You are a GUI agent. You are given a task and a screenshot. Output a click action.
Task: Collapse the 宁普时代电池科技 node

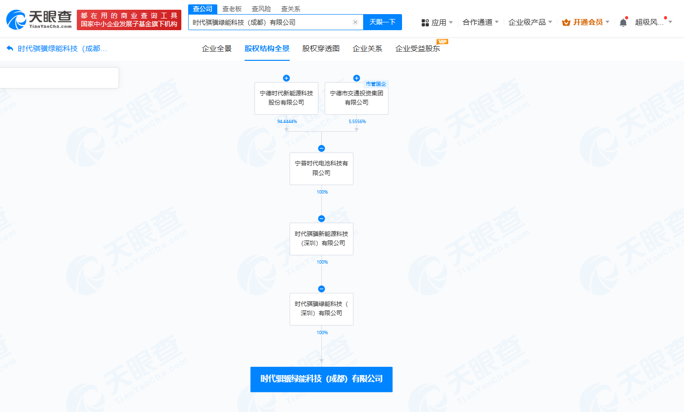click(321, 148)
